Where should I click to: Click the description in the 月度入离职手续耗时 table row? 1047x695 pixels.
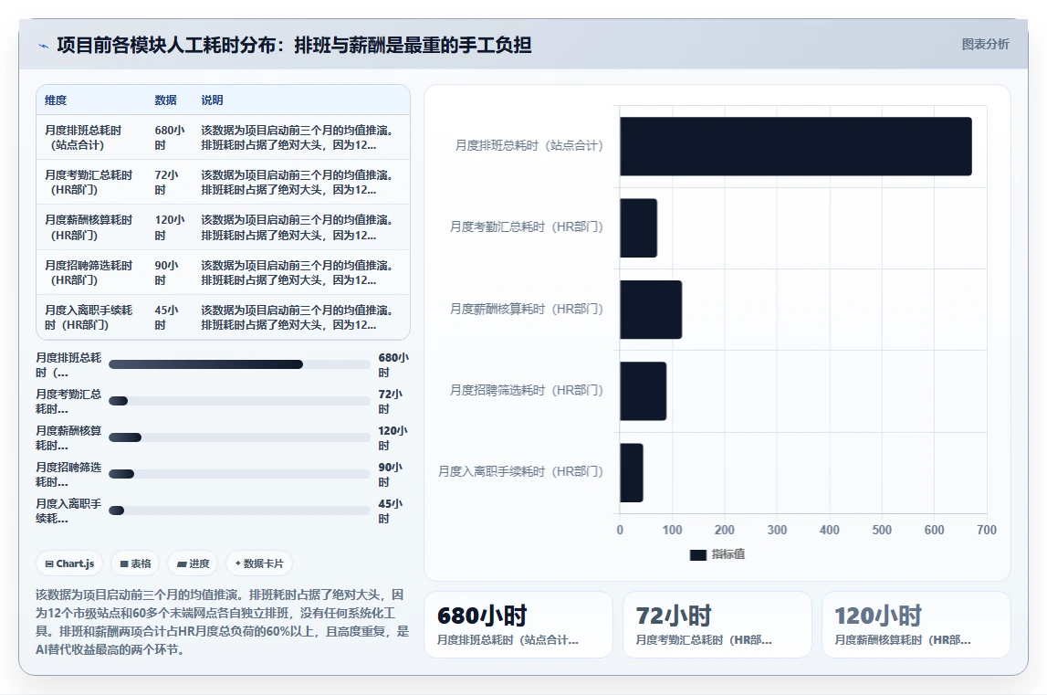pos(298,318)
